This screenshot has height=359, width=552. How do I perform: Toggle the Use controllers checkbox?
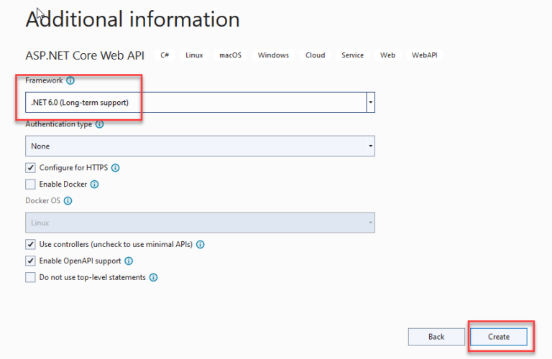(31, 244)
